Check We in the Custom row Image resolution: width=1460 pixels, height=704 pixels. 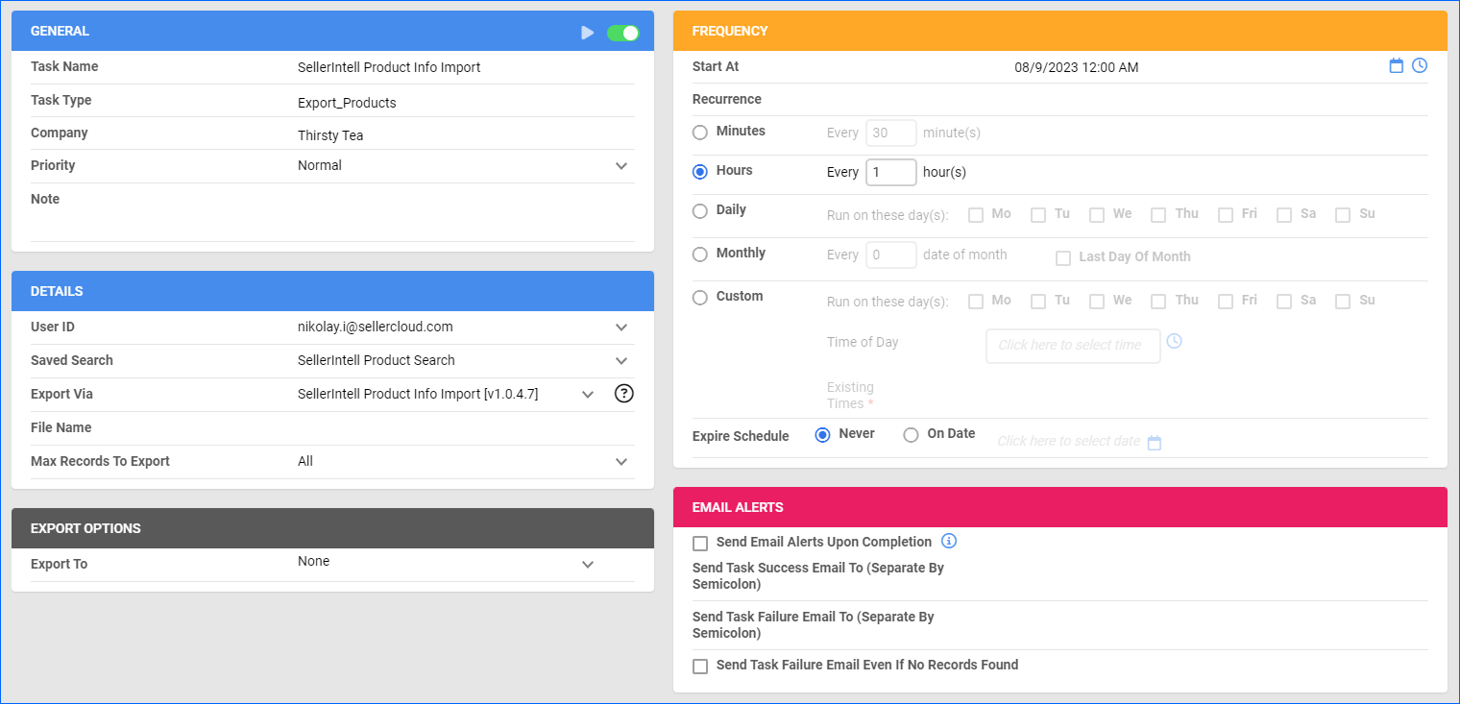click(x=1097, y=301)
